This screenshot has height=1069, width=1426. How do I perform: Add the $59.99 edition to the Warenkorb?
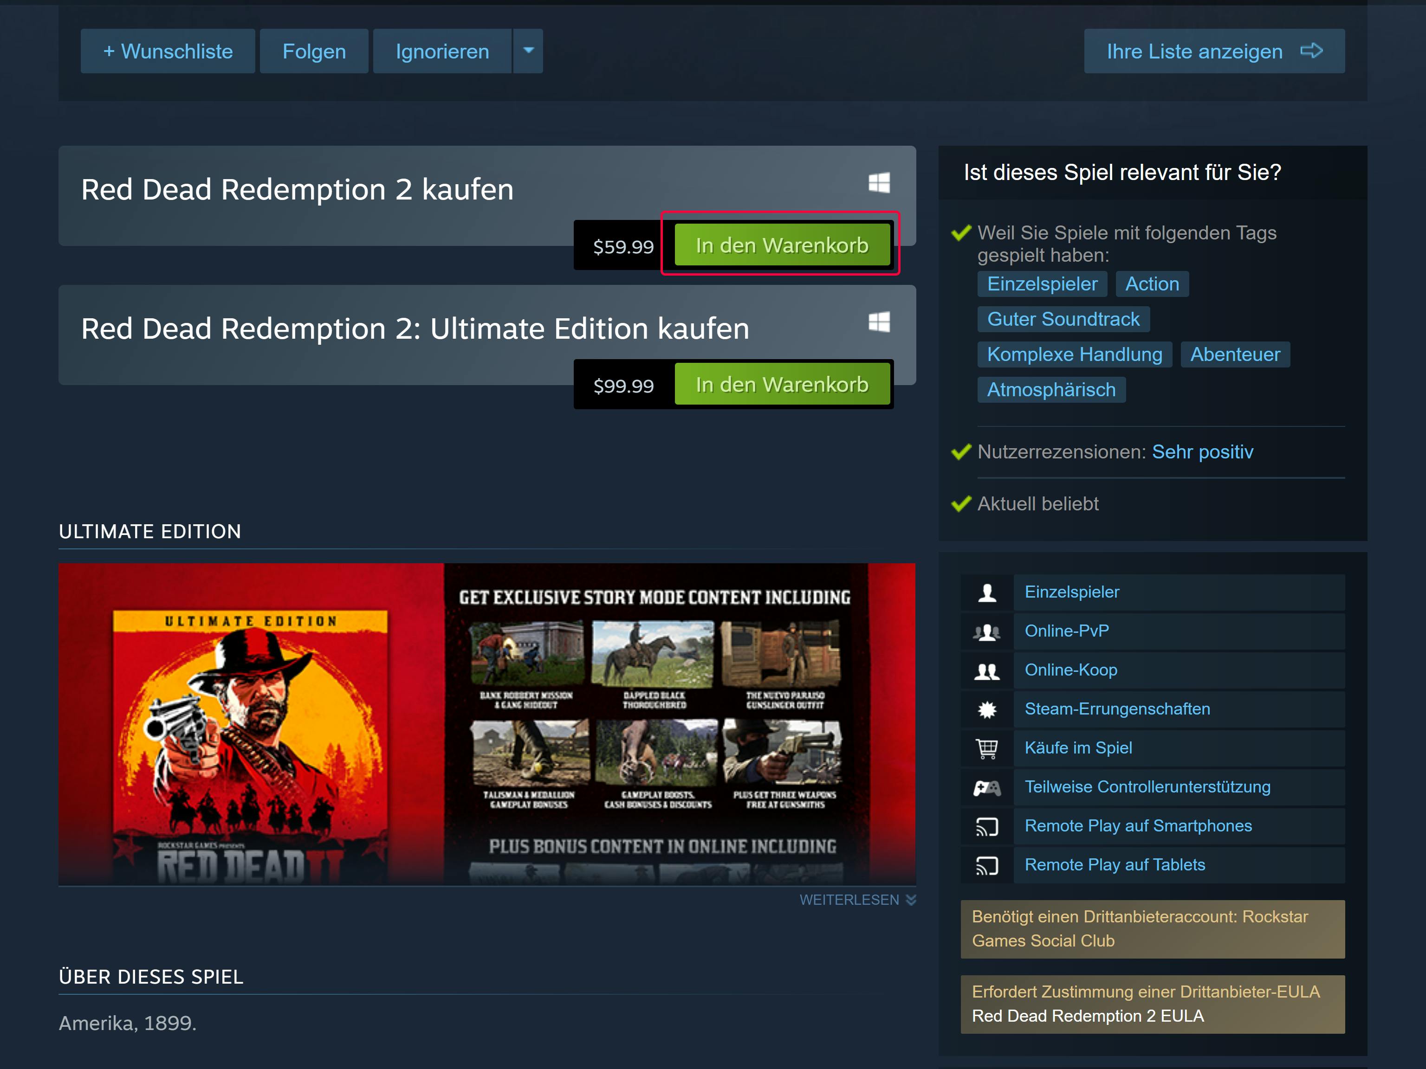(781, 245)
